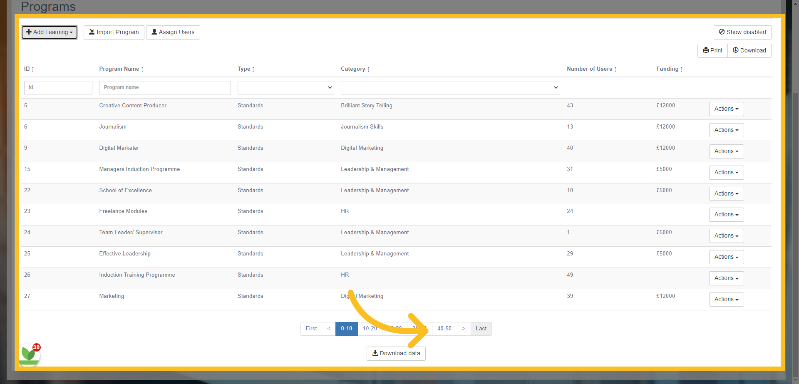Open Actions menu for Team Leader/ Supervisor
This screenshot has width=799, height=384.
click(727, 236)
